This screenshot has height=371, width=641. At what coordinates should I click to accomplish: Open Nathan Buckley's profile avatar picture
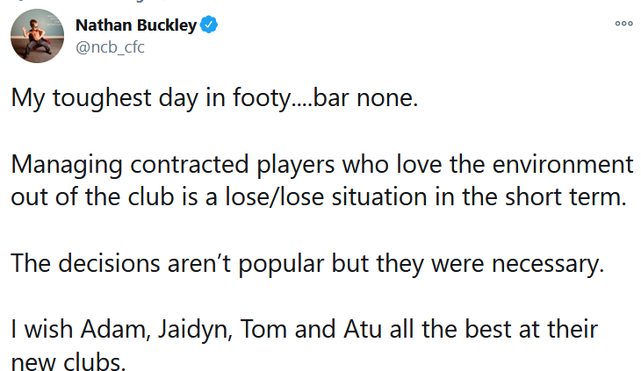[37, 36]
